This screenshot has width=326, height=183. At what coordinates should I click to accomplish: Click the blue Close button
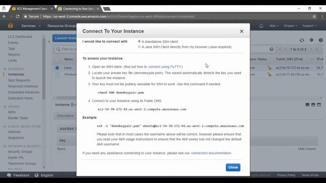click(233, 167)
